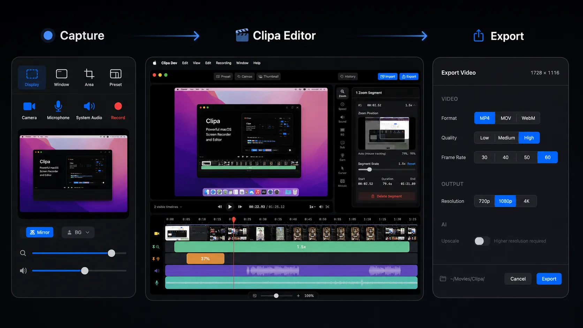The width and height of the screenshot is (583, 328).
Task: Open the 1x playback speed dropdown
Action: tap(312, 207)
